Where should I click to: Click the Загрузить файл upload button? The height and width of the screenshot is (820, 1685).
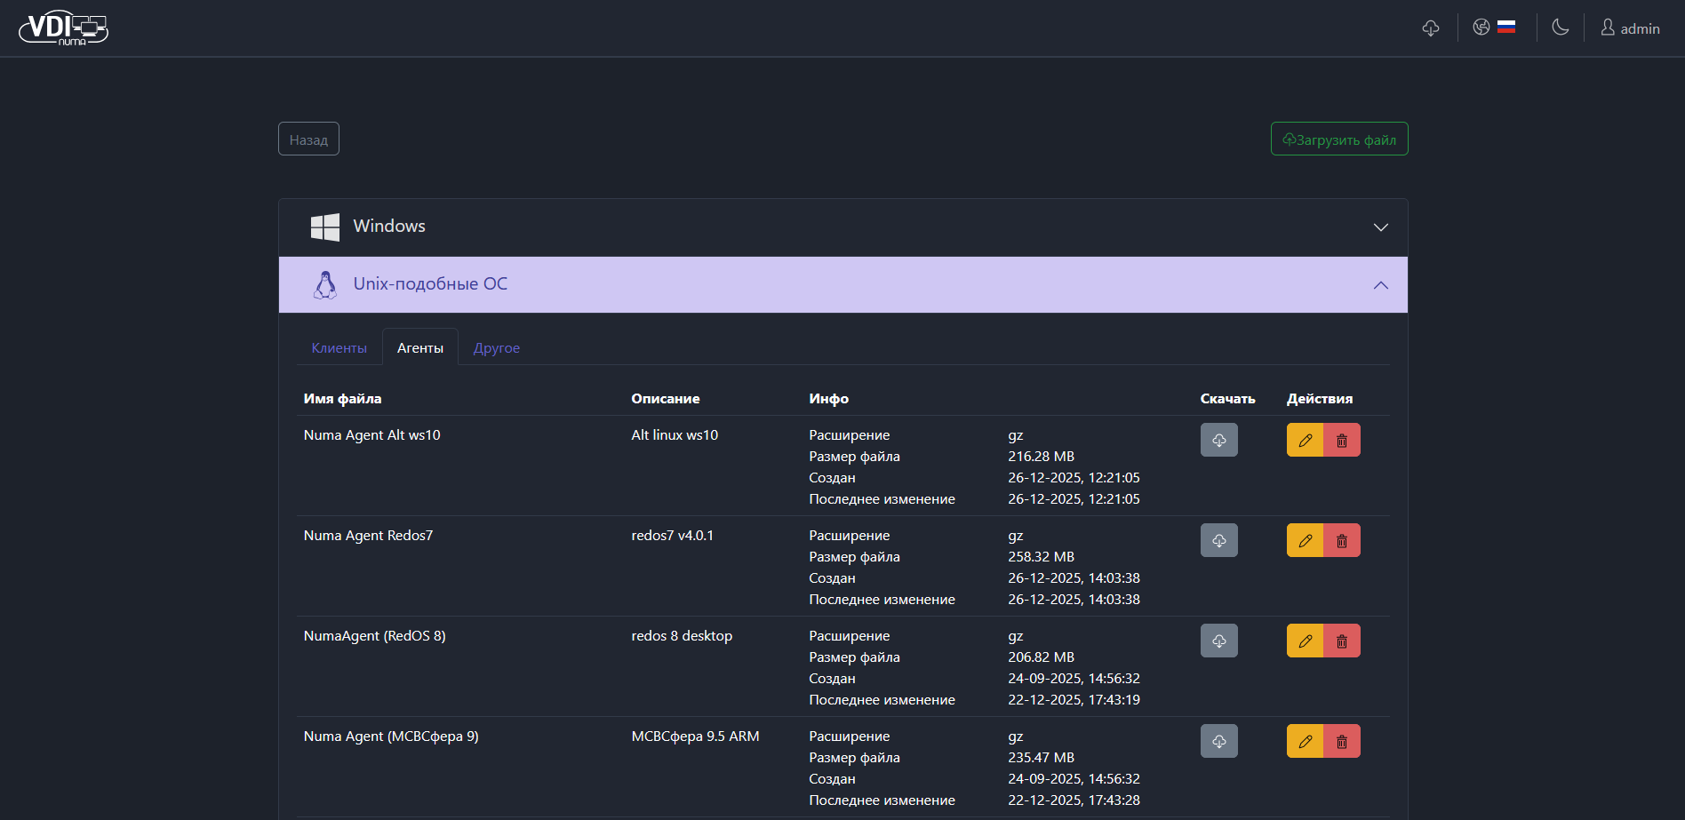(1338, 139)
